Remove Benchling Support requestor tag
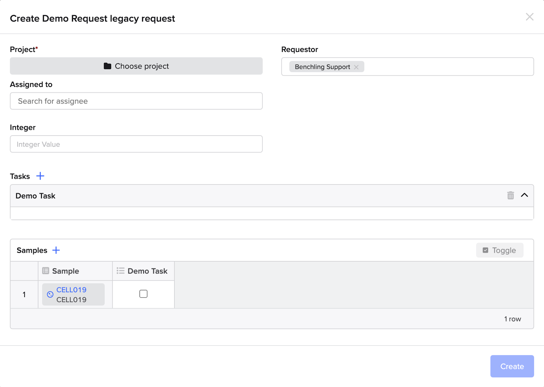 (x=356, y=67)
